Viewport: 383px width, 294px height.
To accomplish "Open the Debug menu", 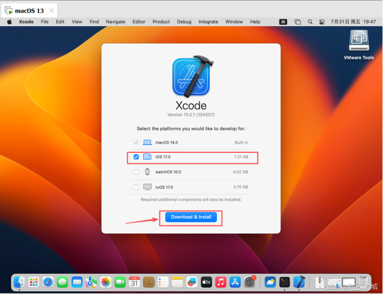I will 184,22.
